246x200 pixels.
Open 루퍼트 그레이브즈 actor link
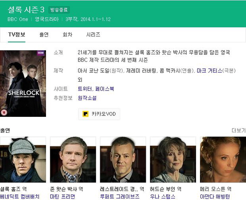(x=120, y=196)
